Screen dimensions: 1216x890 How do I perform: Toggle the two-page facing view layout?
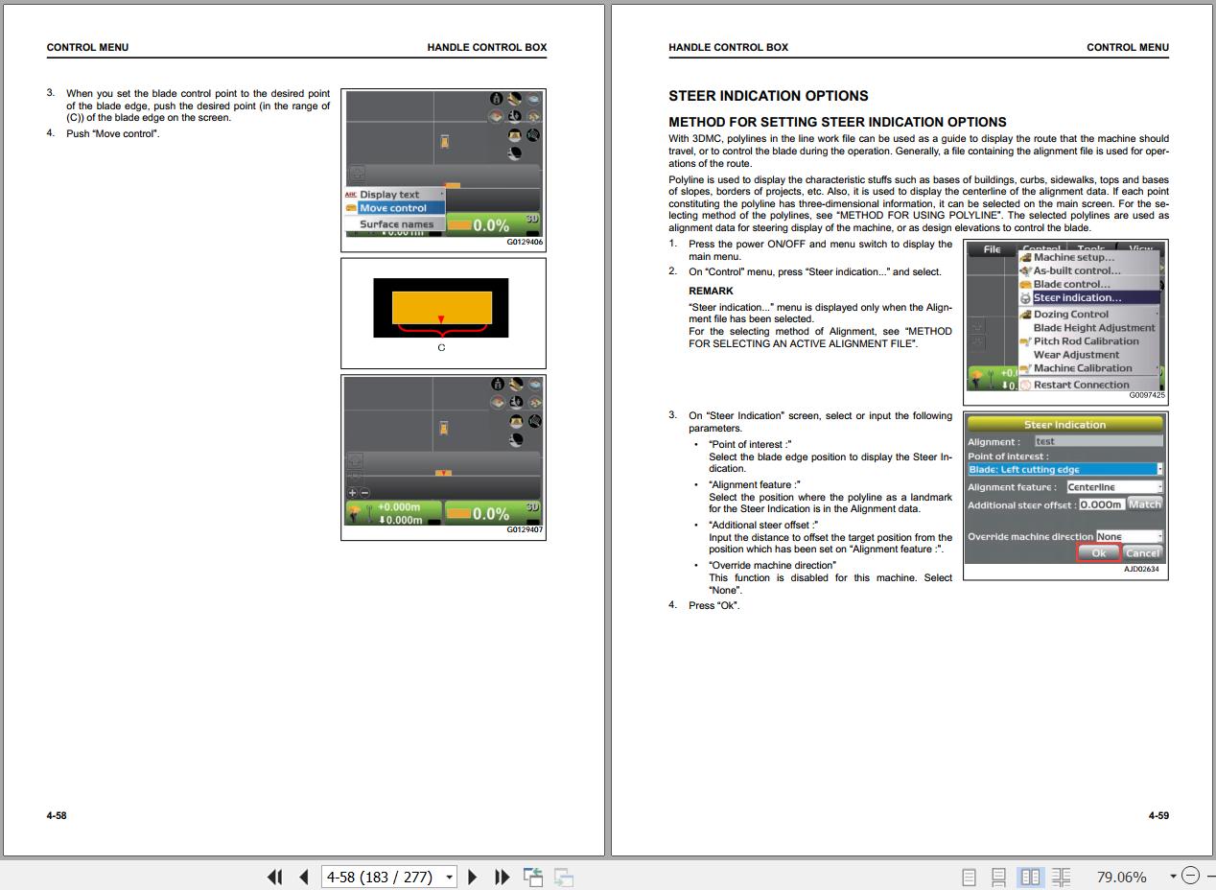1031,877
